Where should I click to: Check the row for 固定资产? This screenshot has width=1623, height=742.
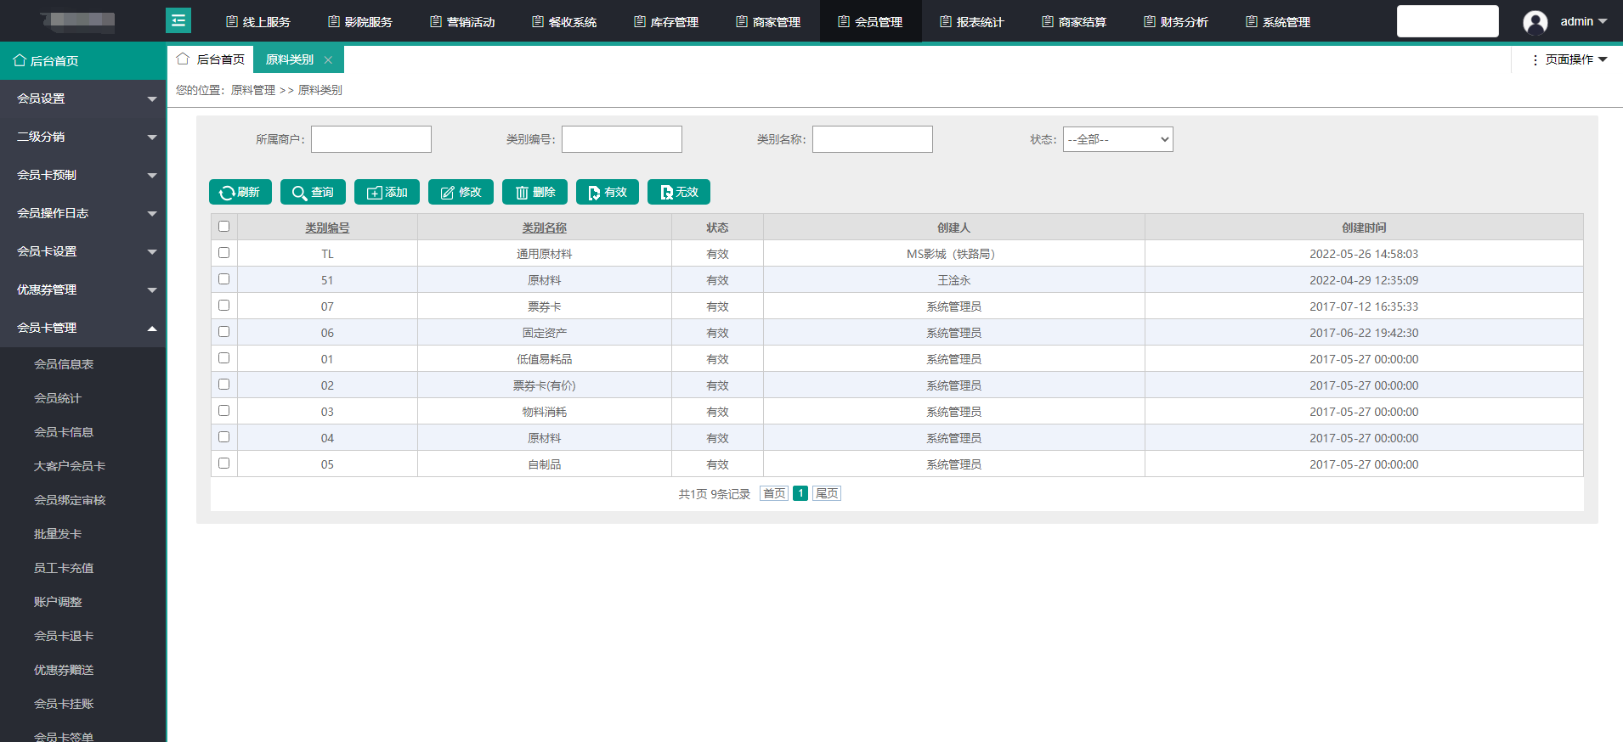tap(223, 331)
